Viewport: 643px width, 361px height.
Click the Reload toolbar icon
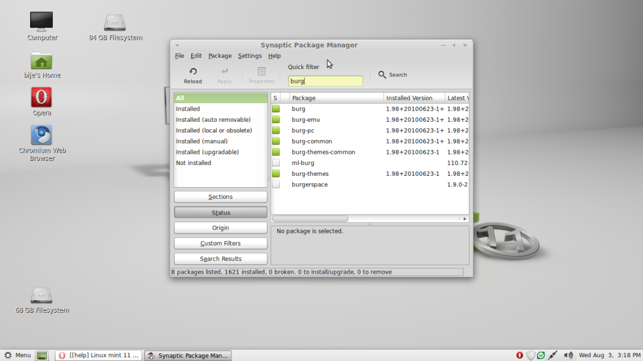coord(193,72)
